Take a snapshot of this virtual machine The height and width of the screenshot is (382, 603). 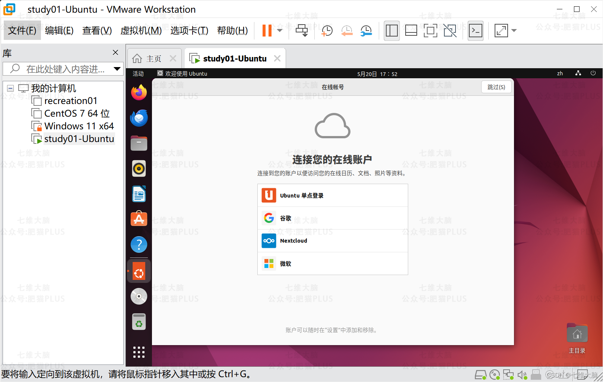(327, 31)
